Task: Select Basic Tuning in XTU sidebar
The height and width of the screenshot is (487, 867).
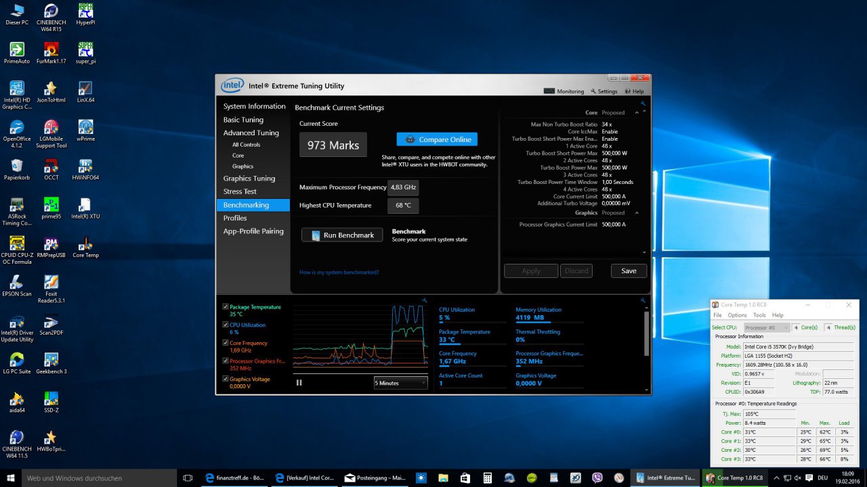Action: tap(243, 120)
